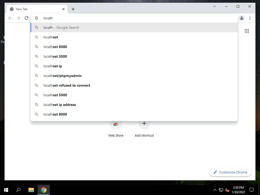
Task: Open the clock showing 2:30 PM
Action: click(238, 190)
